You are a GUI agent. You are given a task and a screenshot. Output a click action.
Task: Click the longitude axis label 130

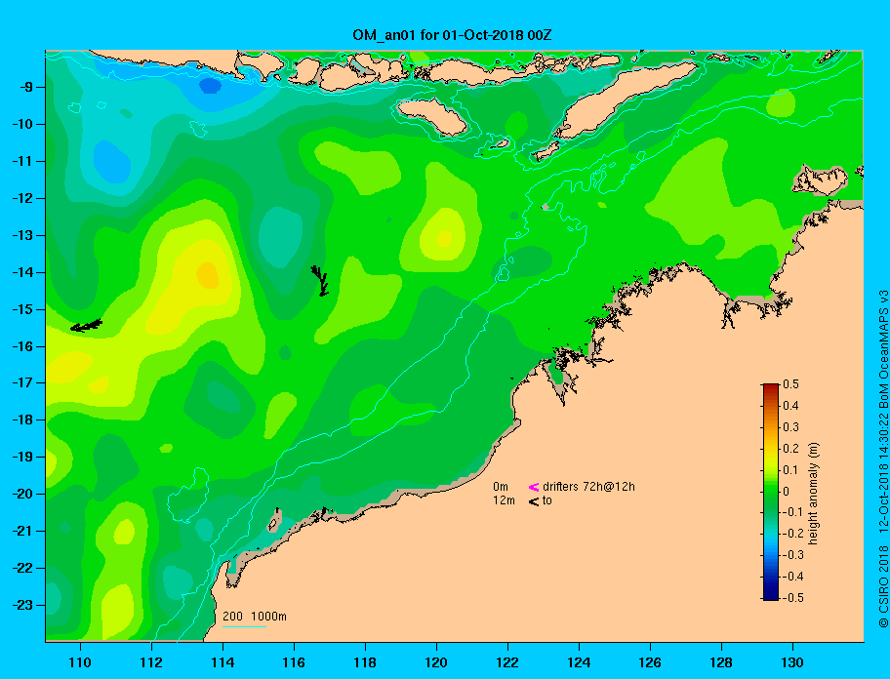792,662
